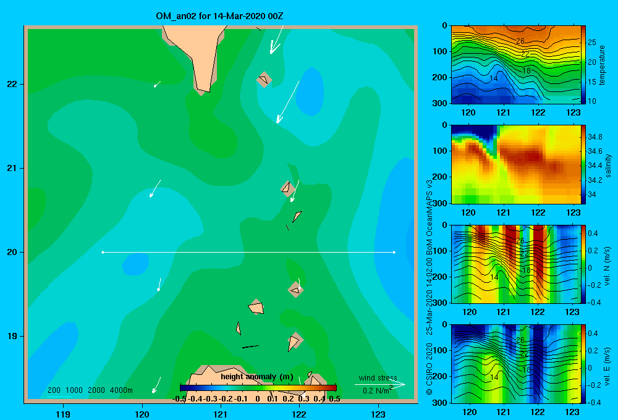Click the vel. N color scale bar

583,264
